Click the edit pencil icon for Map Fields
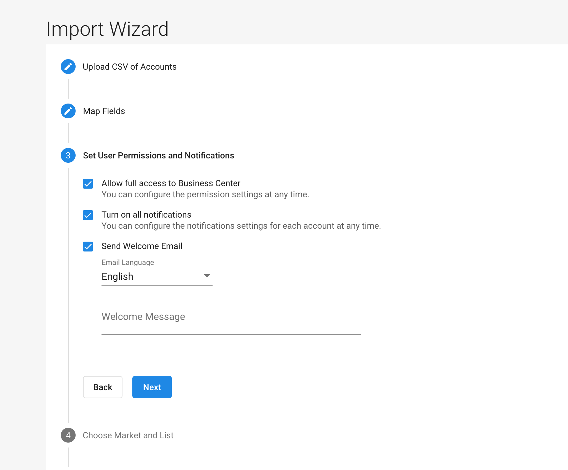 tap(68, 111)
